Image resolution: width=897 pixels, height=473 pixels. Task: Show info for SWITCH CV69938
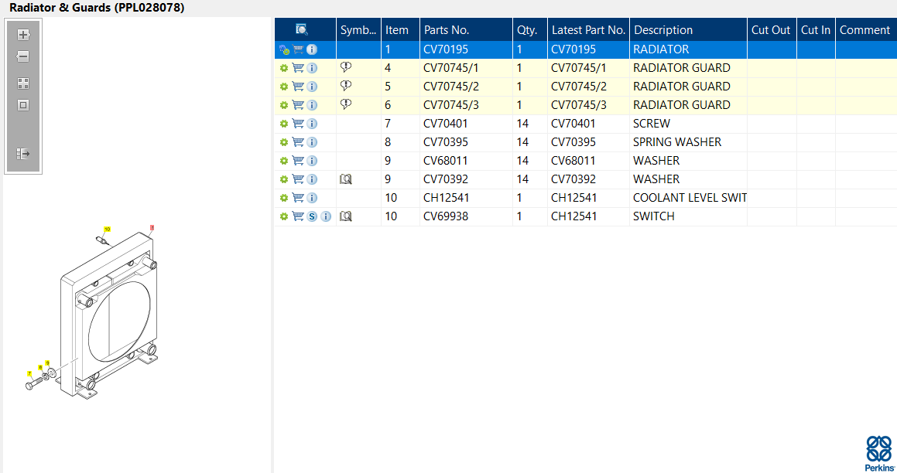pos(326,216)
